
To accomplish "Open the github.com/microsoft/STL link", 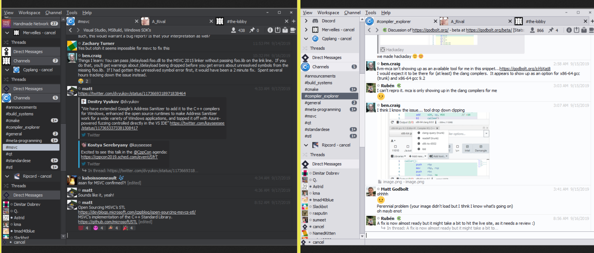I will [x=107, y=222].
